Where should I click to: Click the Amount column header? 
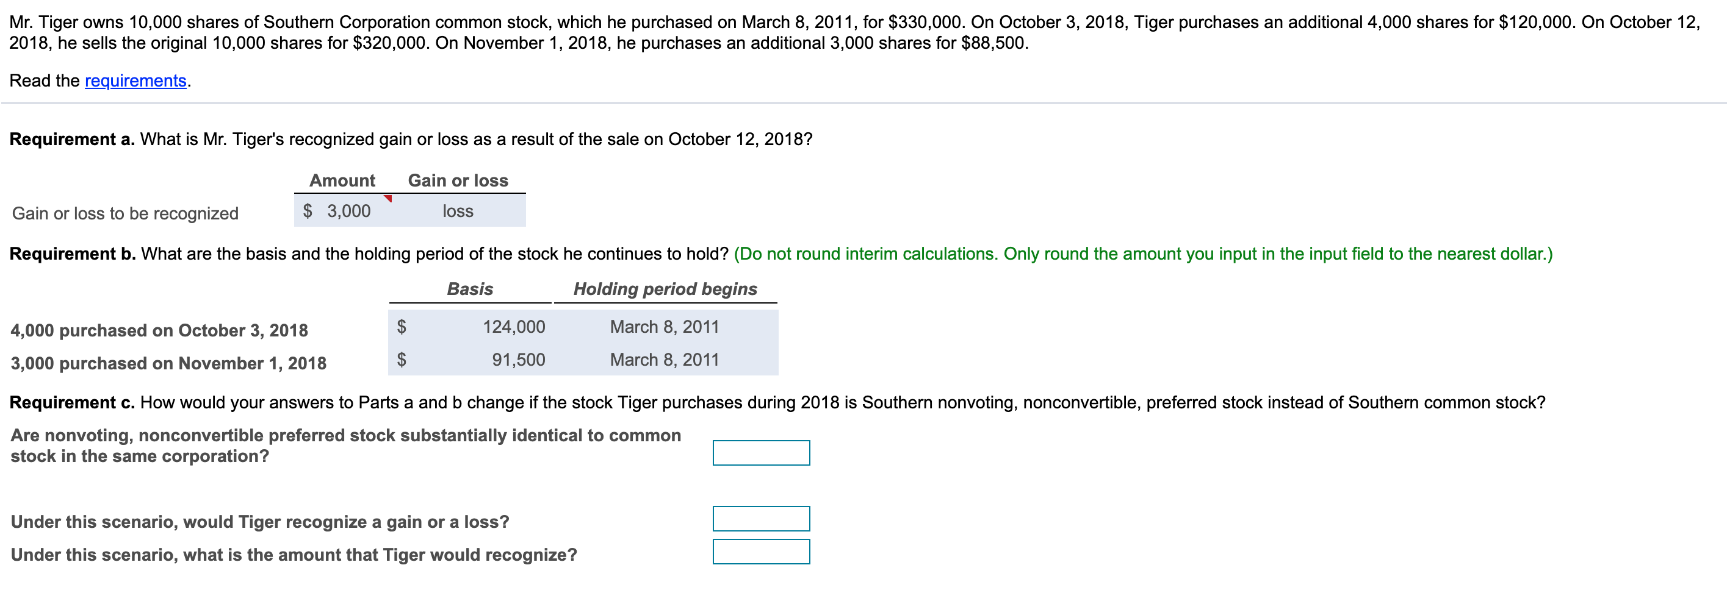coord(342,181)
